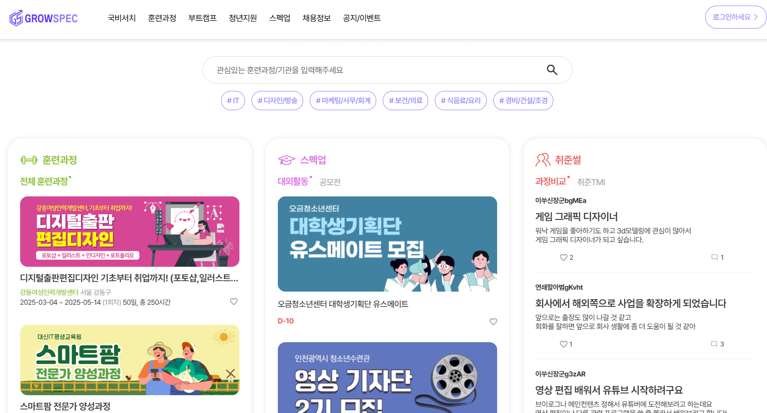Open 부트캠프 menu item

[202, 18]
